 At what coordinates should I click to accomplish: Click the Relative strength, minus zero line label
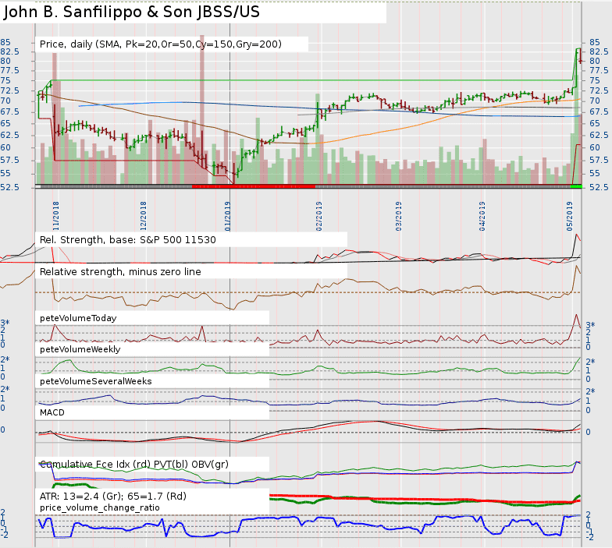pos(120,271)
